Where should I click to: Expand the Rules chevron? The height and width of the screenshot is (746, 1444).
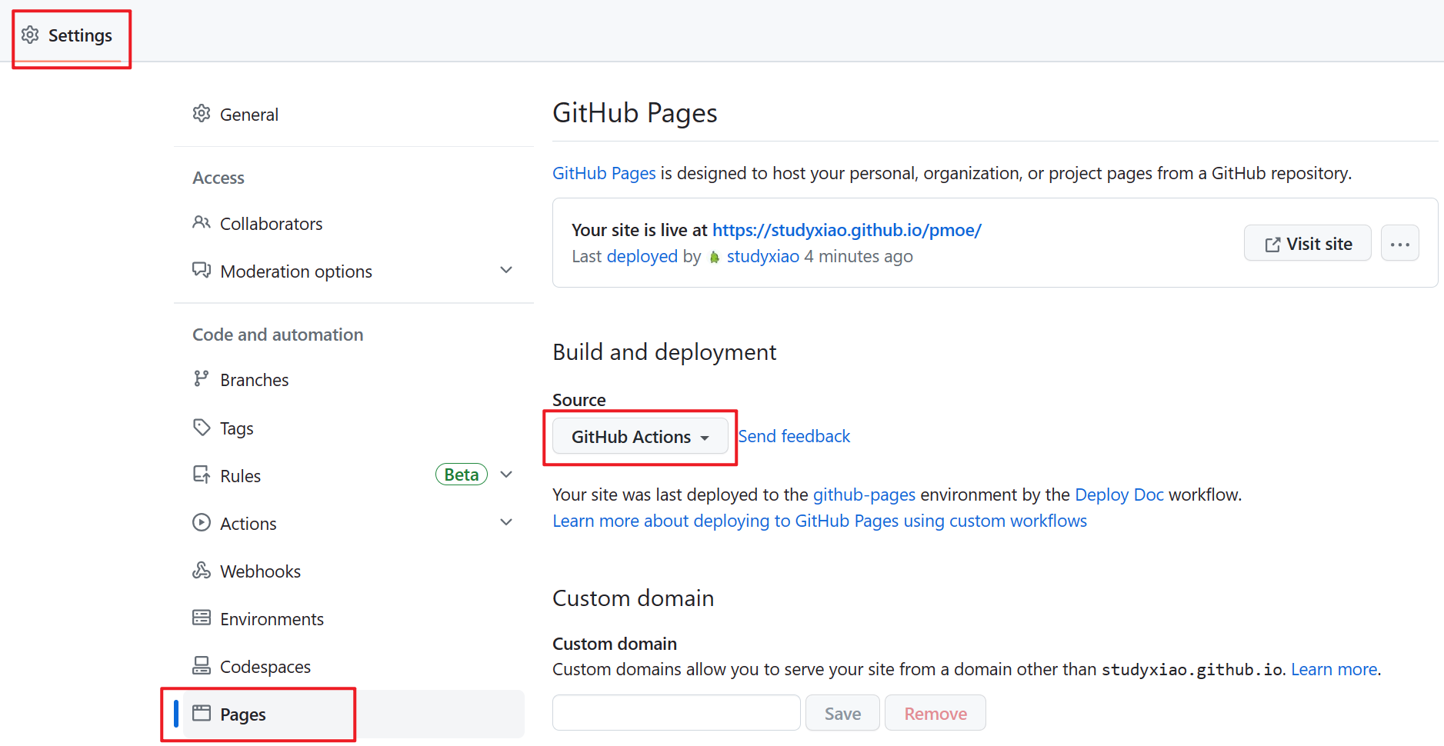pos(506,475)
